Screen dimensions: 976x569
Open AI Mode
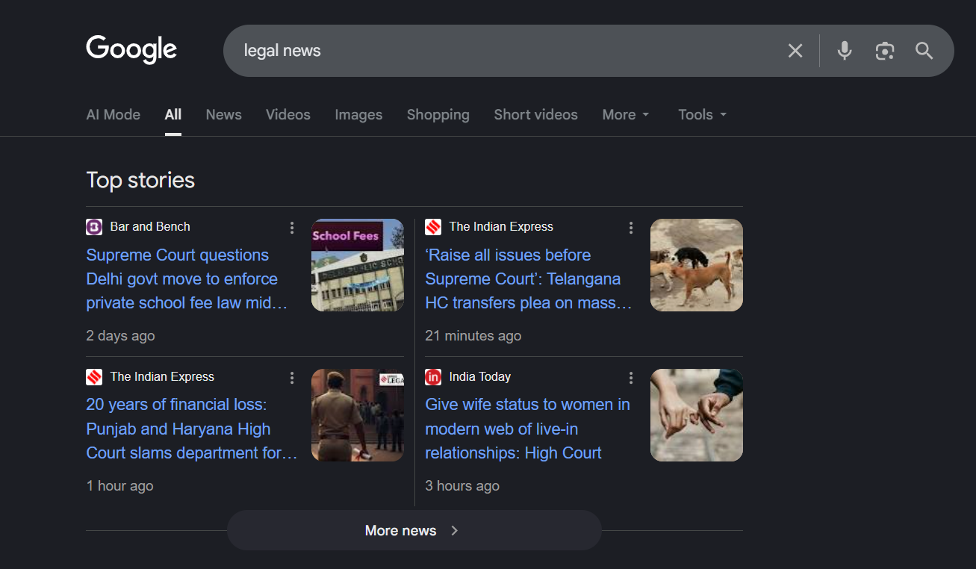[113, 114]
